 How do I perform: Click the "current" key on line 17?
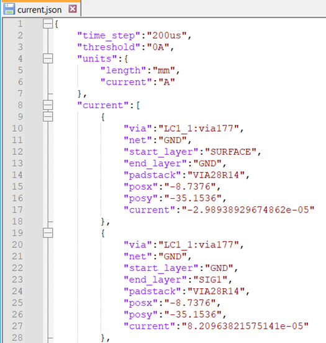(149, 210)
